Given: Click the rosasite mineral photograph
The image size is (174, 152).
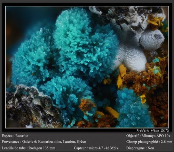Looking at the screenshot, I should click(87, 67).
